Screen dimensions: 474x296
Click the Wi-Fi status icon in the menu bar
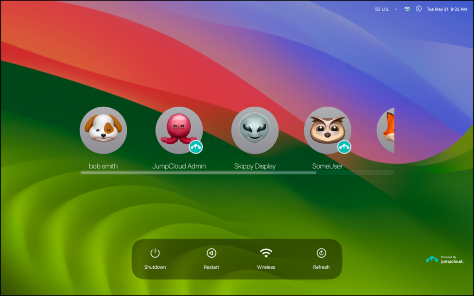(x=407, y=9)
